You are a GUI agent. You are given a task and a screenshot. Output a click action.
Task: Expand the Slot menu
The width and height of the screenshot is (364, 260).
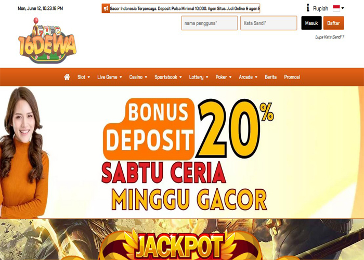(84, 77)
